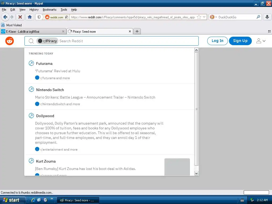Open the Futurama trending topic
The image size is (272, 204).
click(44, 63)
